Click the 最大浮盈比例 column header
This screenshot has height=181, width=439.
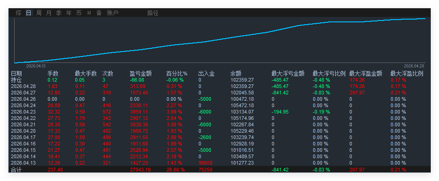[x=407, y=74]
